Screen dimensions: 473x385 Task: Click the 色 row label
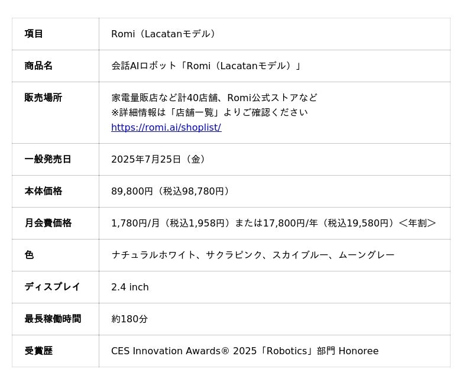29,255
